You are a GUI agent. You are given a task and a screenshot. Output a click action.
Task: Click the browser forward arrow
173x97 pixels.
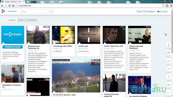pyautogui.click(x=6, y=6)
